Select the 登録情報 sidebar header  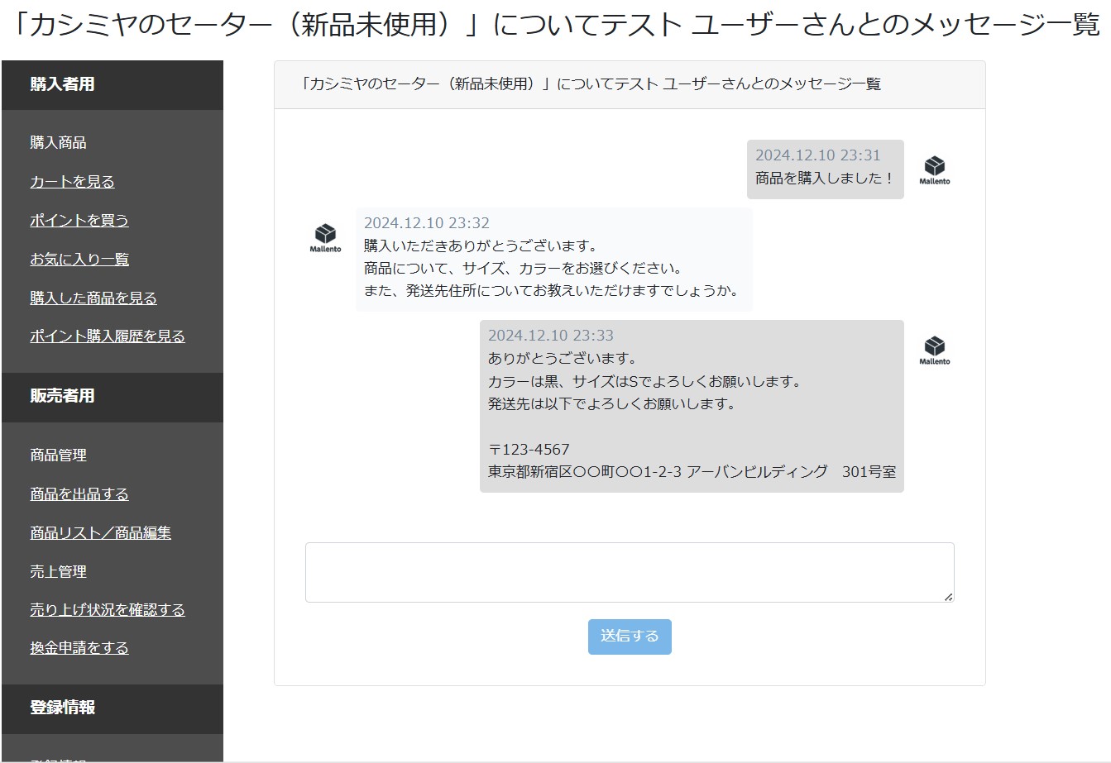(x=63, y=708)
